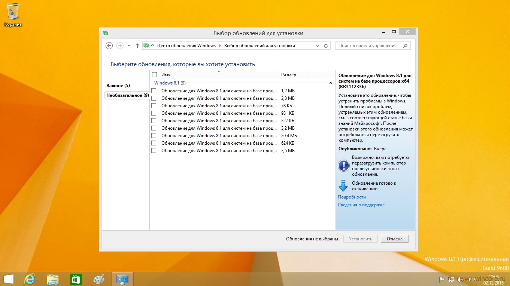Click the blue download arrow icon
This screenshot has width=510, height=286.
coord(343,186)
